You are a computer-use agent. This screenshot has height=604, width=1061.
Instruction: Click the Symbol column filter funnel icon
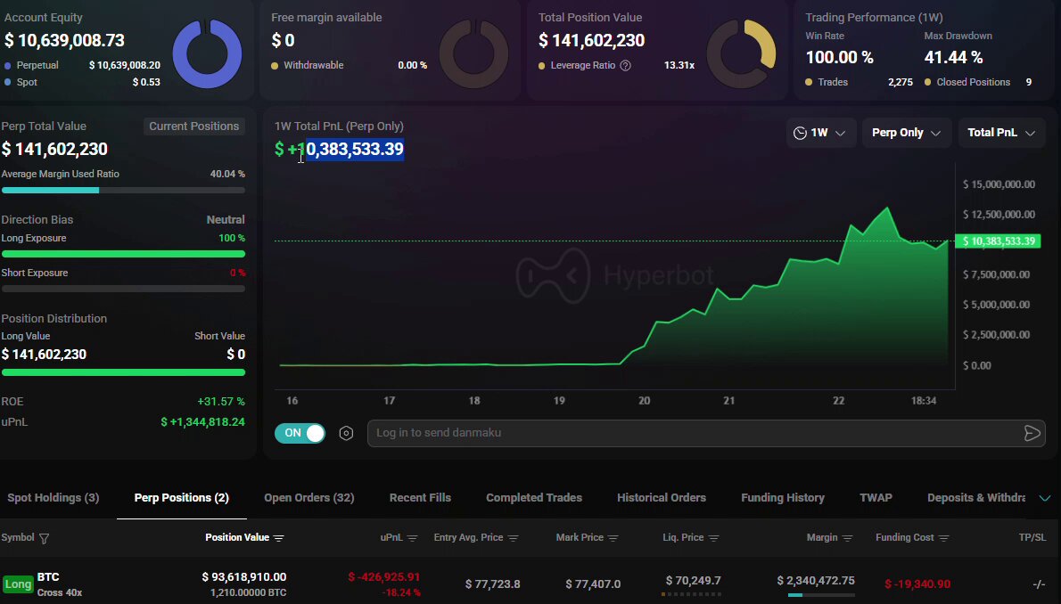[x=44, y=538]
